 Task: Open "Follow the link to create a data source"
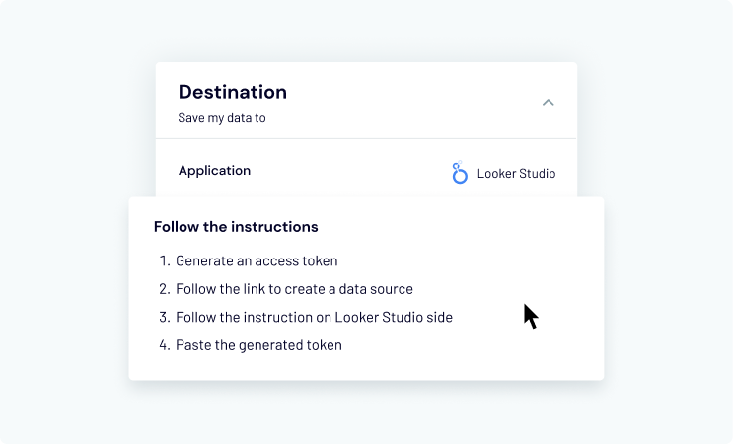(x=294, y=289)
